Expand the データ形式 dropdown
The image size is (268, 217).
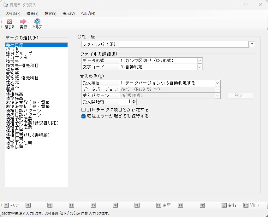tap(200, 60)
